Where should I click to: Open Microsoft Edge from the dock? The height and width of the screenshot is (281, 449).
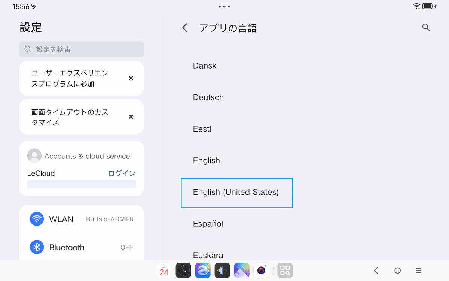[203, 270]
